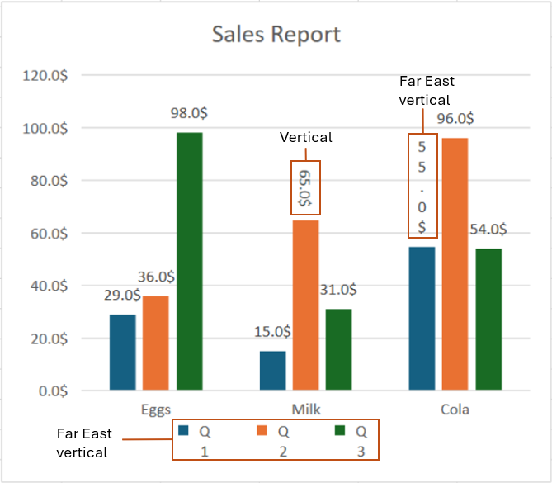
Task: Click the stacked 55.0$ Far East label
Action: 422,187
